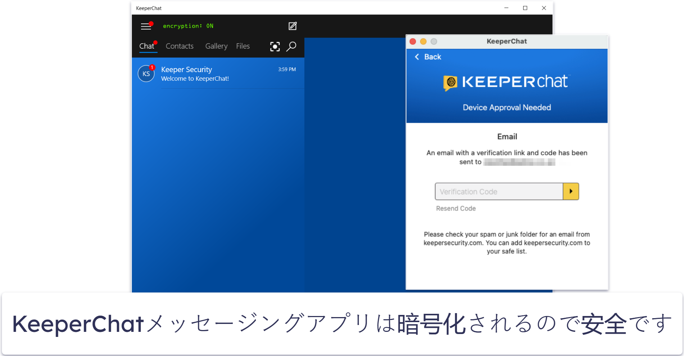Maximize the Windows KeeperChat window
Viewport: 684px width, 356px height.
[x=525, y=8]
